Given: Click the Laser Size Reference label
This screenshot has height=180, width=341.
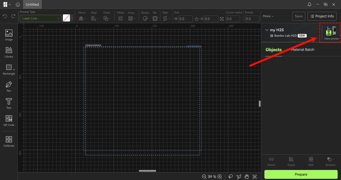Looking at the screenshot, I should click(x=194, y=46).
